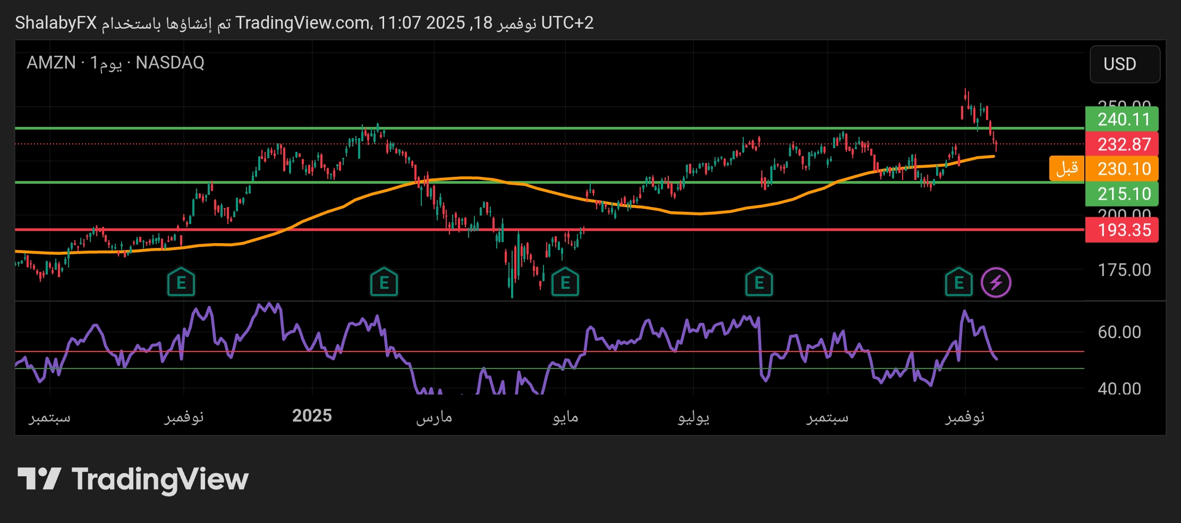Click the يوليو month label on the time axis
The height and width of the screenshot is (523, 1181).
[693, 417]
